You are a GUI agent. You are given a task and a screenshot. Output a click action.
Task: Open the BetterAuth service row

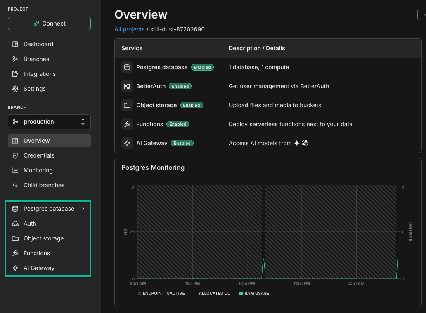pyautogui.click(x=268, y=86)
